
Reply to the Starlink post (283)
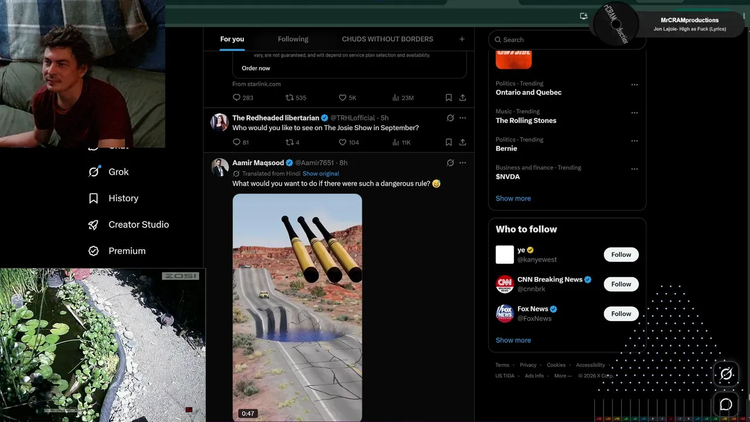(x=243, y=98)
